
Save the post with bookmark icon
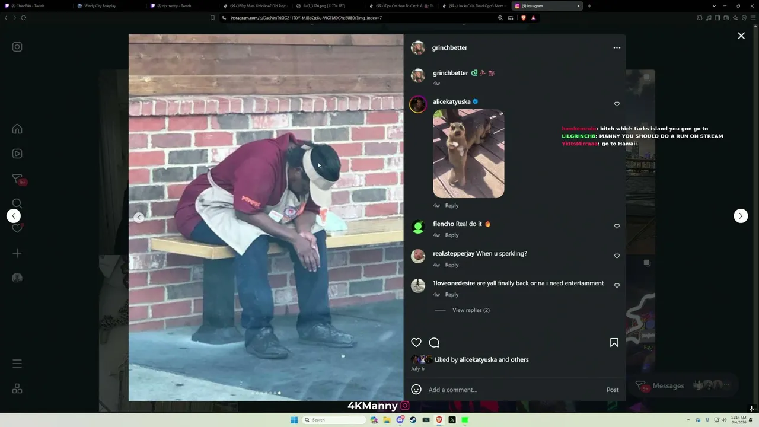tap(614, 342)
